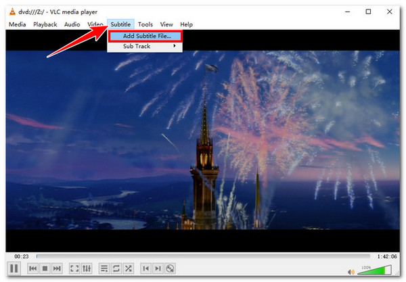Maximize the VLC window
This screenshot has height=282, width=406.
[369, 11]
